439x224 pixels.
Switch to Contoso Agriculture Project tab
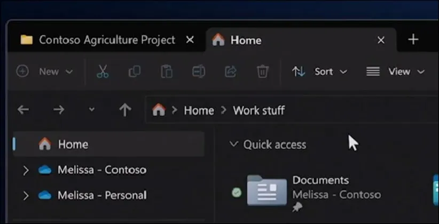[98, 40]
